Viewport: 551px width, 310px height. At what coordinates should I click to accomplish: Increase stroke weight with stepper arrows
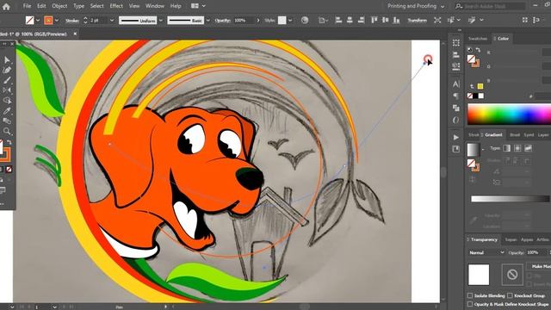pyautogui.click(x=85, y=18)
